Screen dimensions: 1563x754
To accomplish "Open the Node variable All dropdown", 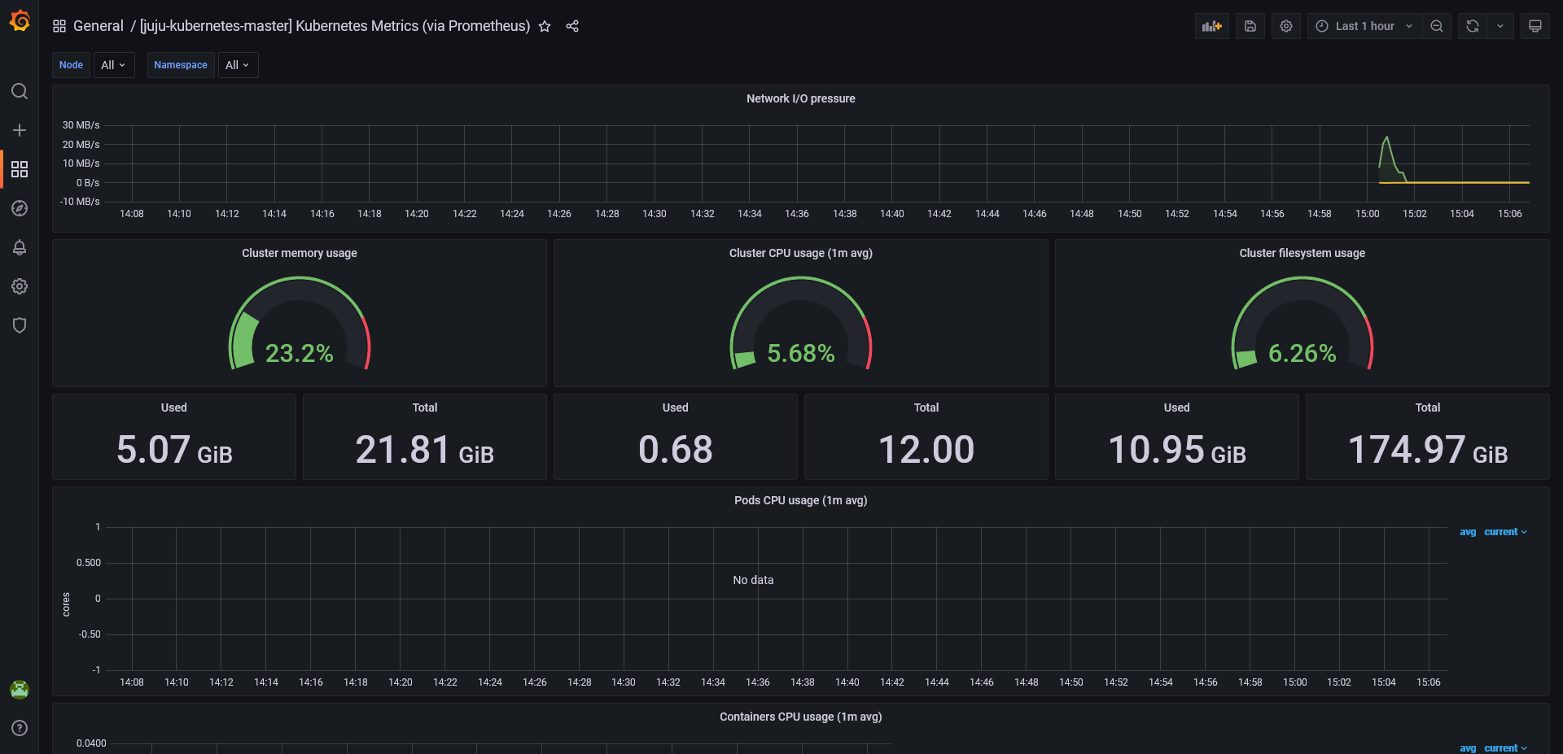I will click(114, 64).
